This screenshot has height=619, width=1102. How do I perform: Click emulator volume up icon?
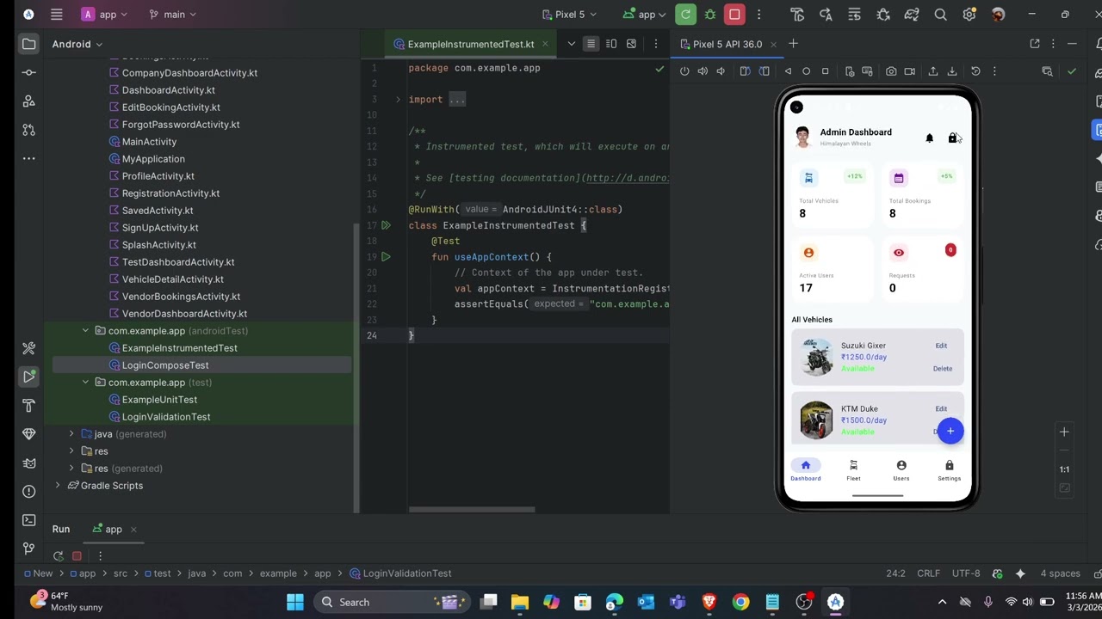[703, 71]
